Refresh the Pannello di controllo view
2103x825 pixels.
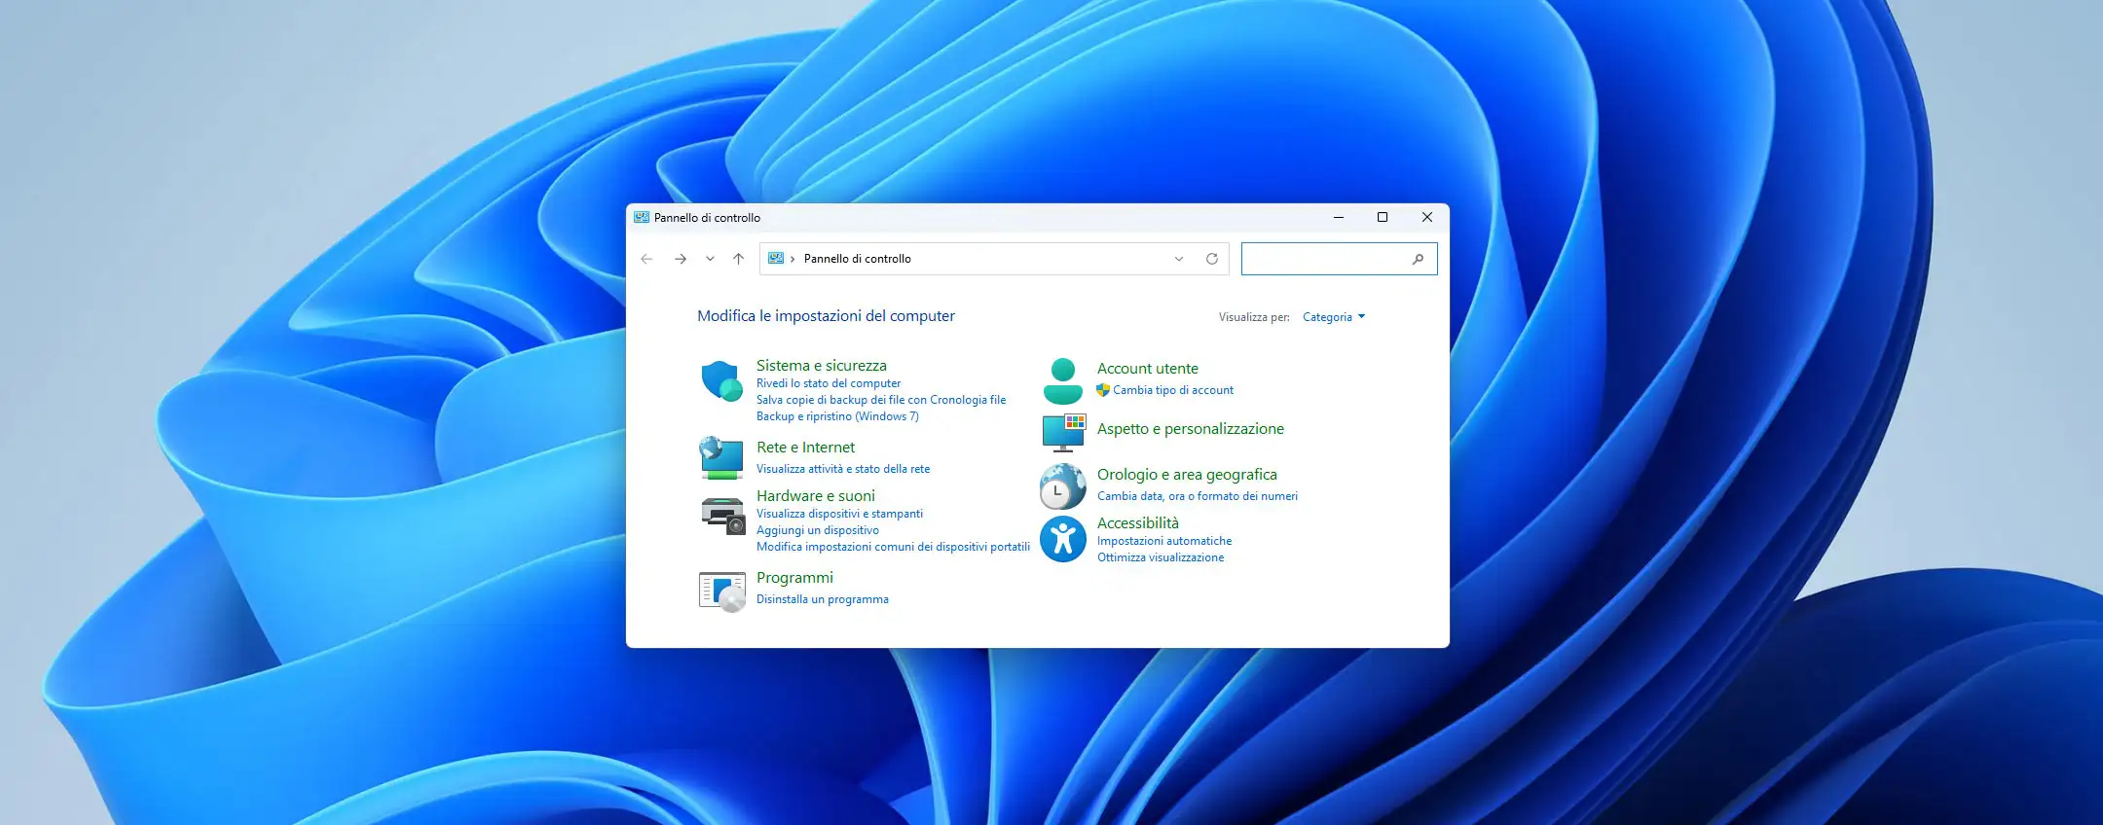[x=1212, y=259]
